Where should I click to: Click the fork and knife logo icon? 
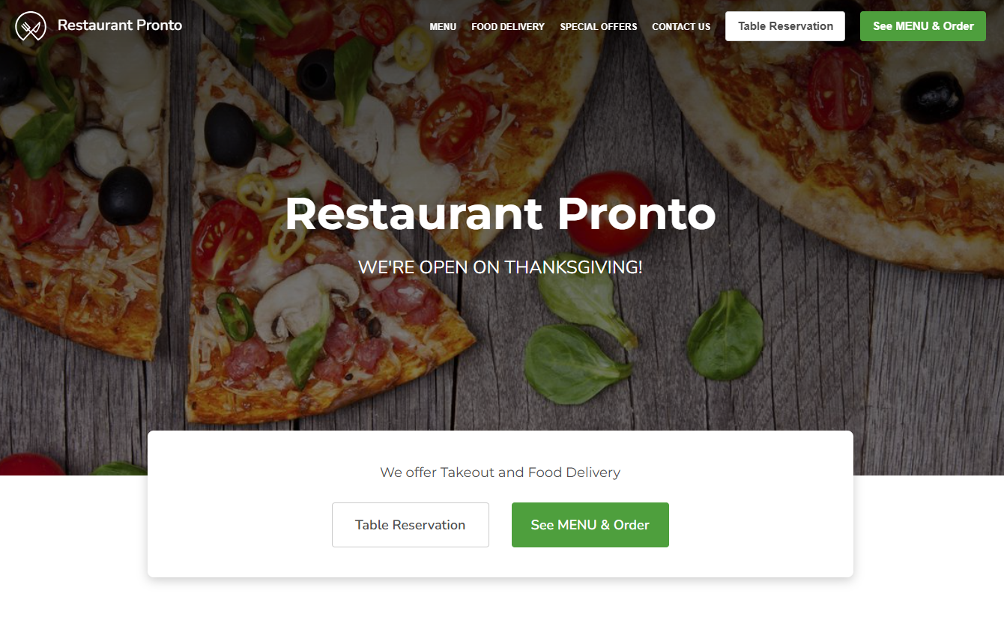pyautogui.click(x=31, y=26)
